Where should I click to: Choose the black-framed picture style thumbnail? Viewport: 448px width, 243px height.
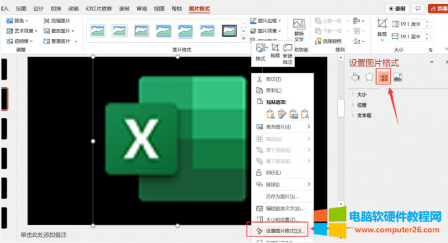pyautogui.click(x=229, y=31)
